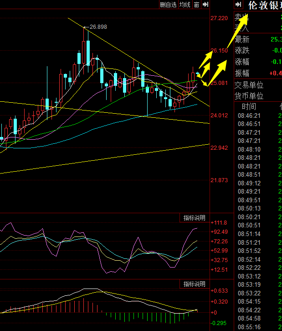Screen dimensions: 282x331
Task: Click the +0.633 MACD scale value
Action: pos(219,291)
